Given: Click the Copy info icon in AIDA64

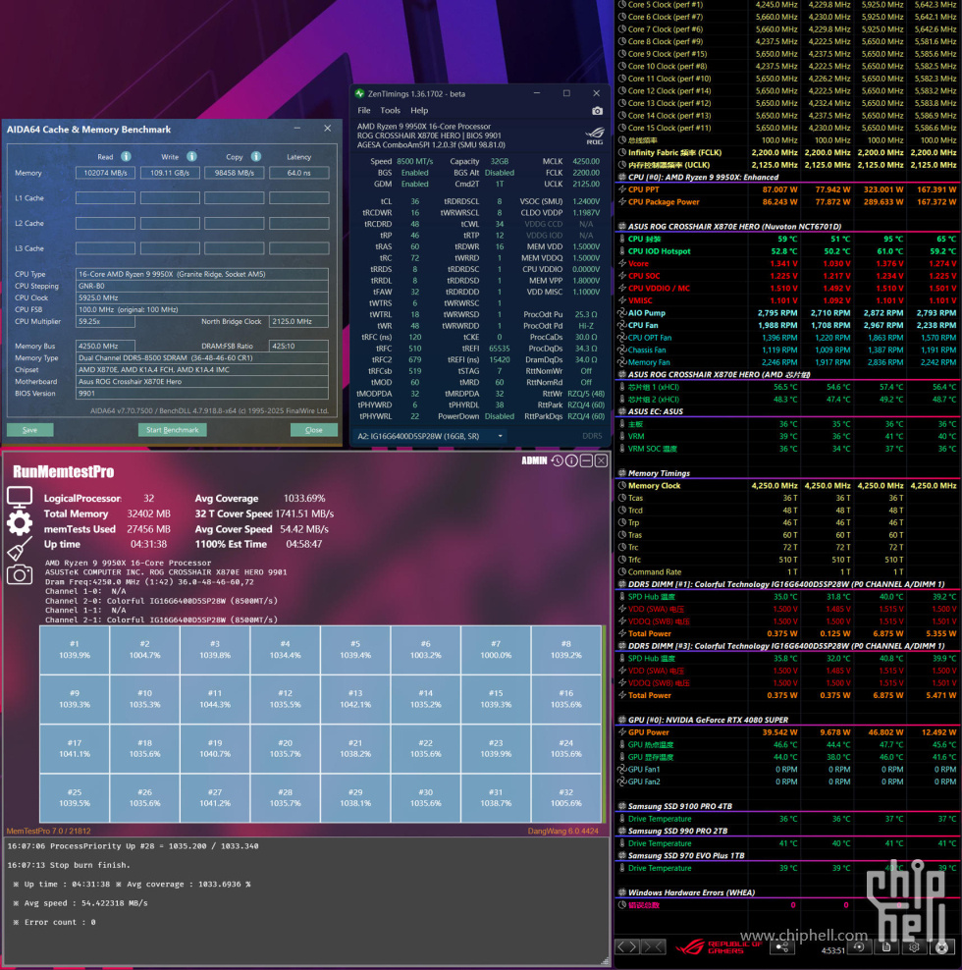Looking at the screenshot, I should 256,156.
